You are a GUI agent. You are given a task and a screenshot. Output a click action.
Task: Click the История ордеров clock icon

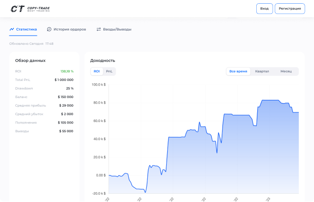(49, 29)
